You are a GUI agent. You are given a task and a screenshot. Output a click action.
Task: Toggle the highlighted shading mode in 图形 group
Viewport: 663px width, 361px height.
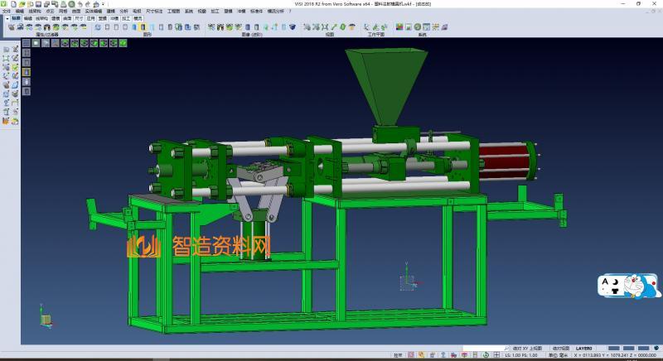[143, 27]
